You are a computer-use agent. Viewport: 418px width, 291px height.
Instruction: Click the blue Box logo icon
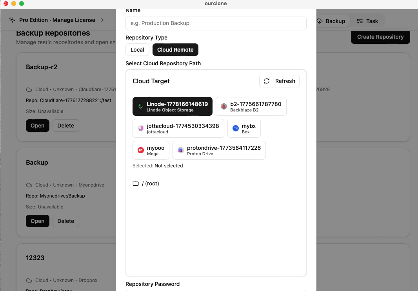[x=236, y=128]
